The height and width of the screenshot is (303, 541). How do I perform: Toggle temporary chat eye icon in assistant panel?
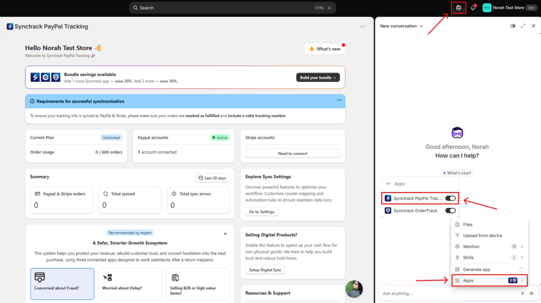click(513, 26)
